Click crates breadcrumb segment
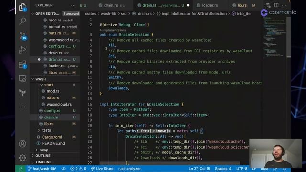This screenshot has height=172, width=306. click(90, 14)
